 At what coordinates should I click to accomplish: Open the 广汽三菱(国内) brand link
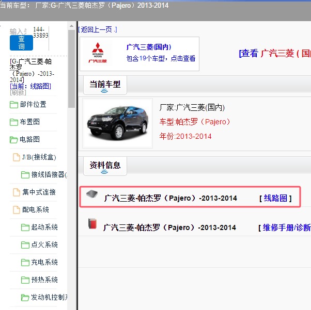[149, 47]
